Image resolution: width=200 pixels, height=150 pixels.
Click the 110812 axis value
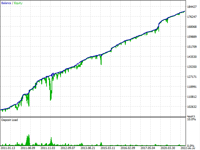[x=192, y=97]
